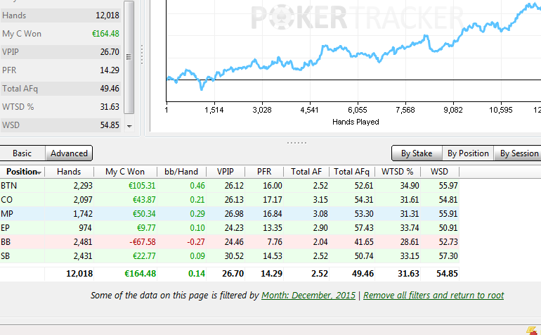Click the status bar icon at bottom right
Viewport: 541px width, 335px height.
(x=533, y=331)
